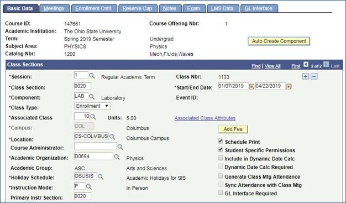346x203 pixels.
Task: Open the Associated Class Attributes link
Action: point(205,118)
